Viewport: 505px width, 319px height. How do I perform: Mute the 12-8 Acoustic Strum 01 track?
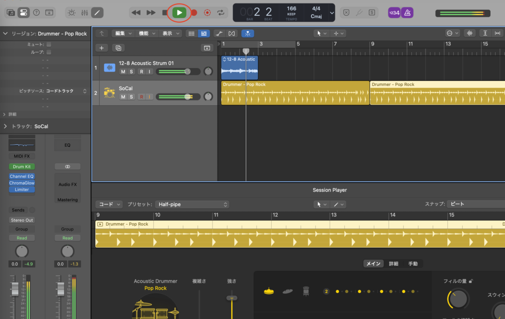point(123,72)
